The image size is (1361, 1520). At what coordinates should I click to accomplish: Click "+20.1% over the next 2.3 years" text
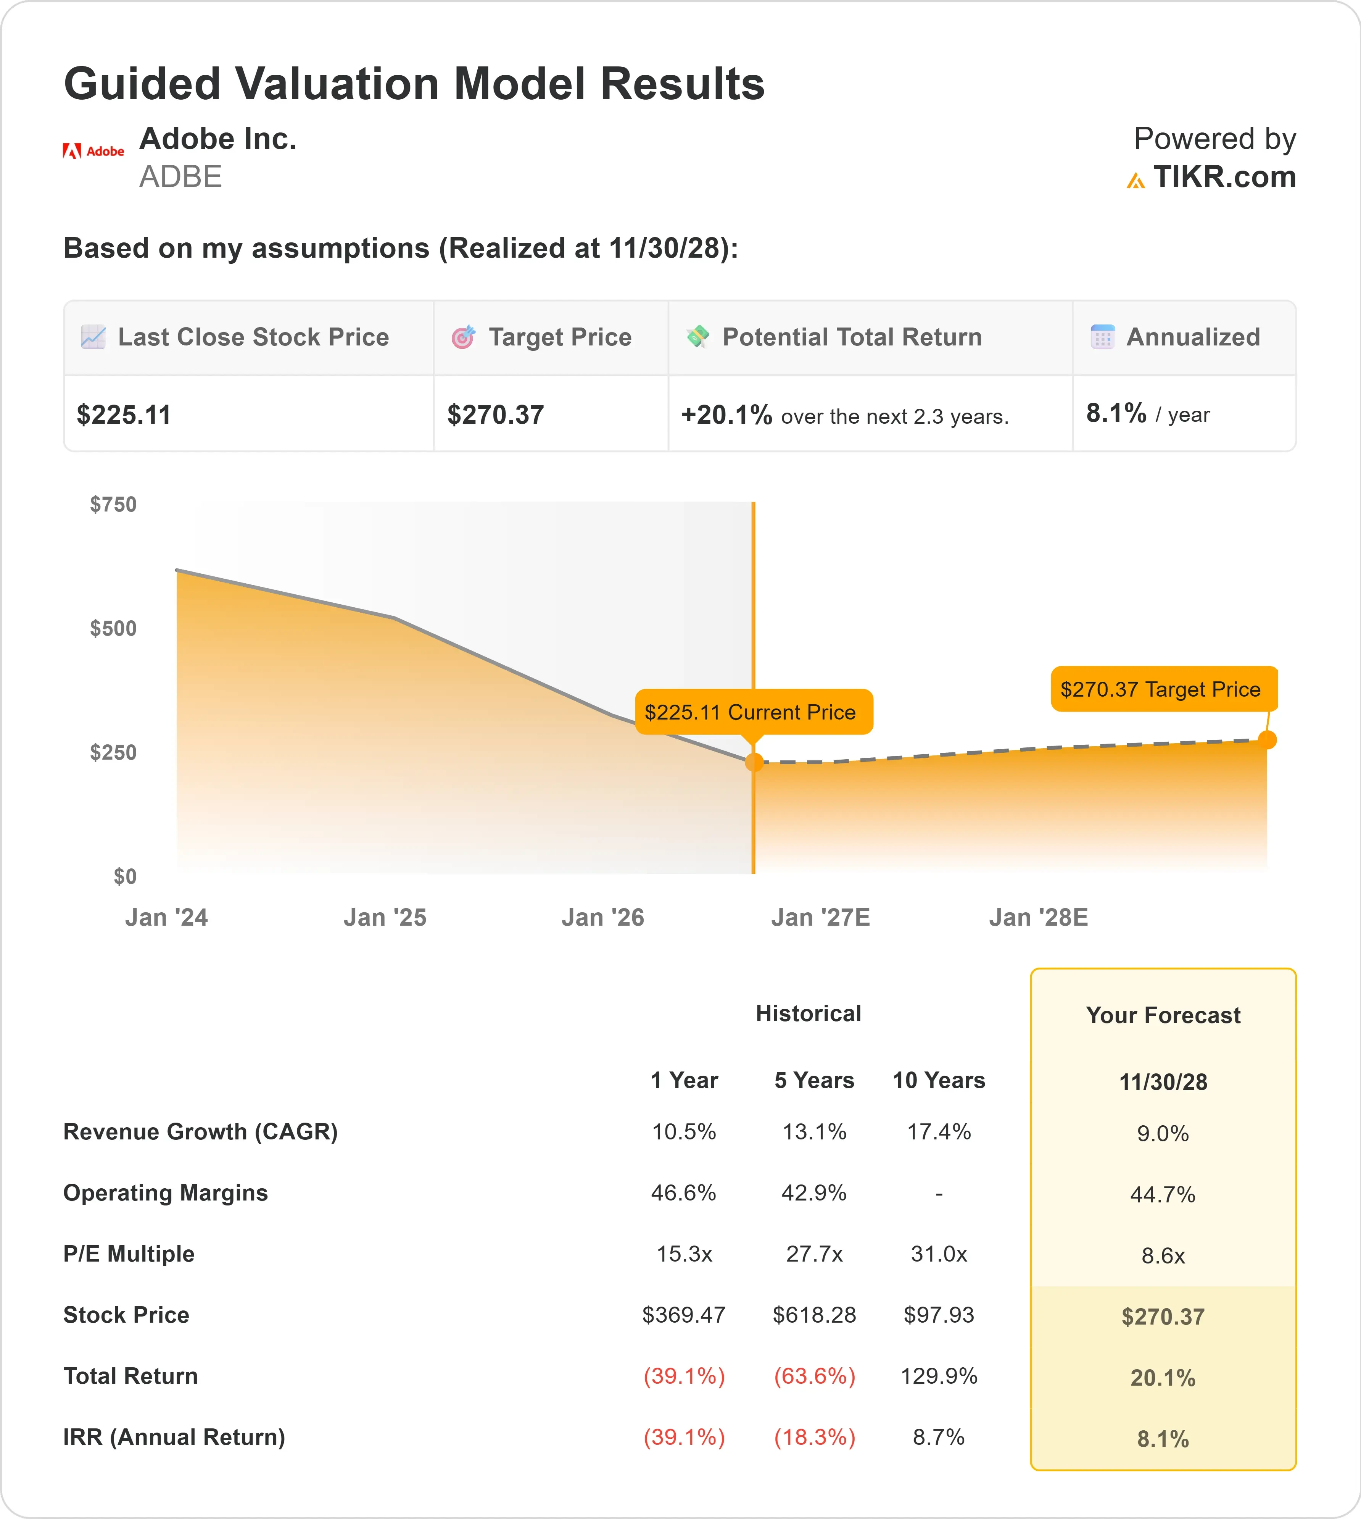845,415
